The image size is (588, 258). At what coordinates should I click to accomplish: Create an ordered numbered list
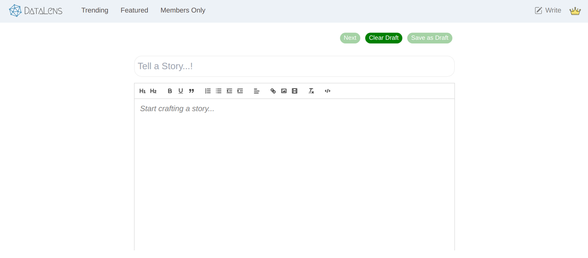pyautogui.click(x=208, y=91)
